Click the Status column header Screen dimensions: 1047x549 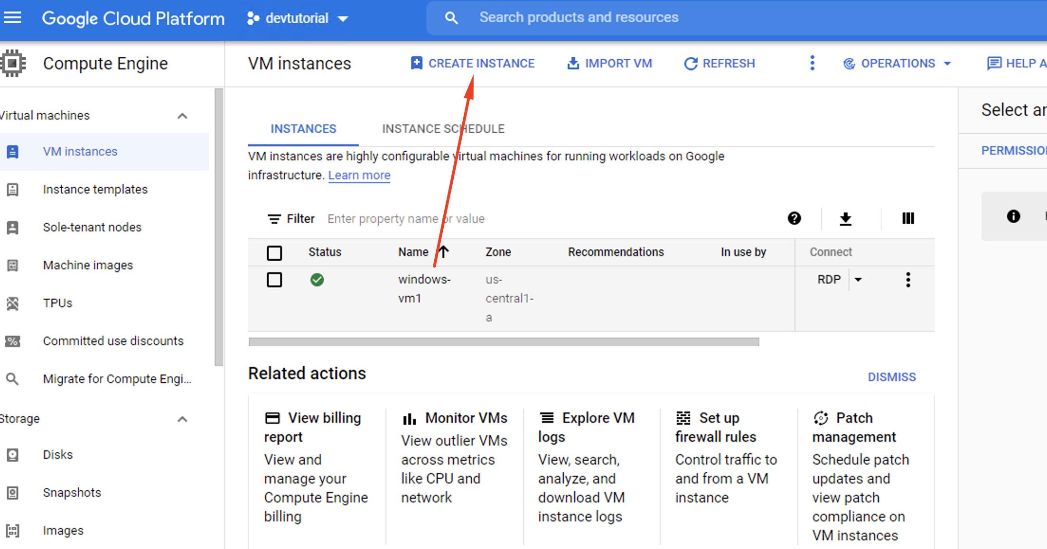pyautogui.click(x=325, y=252)
